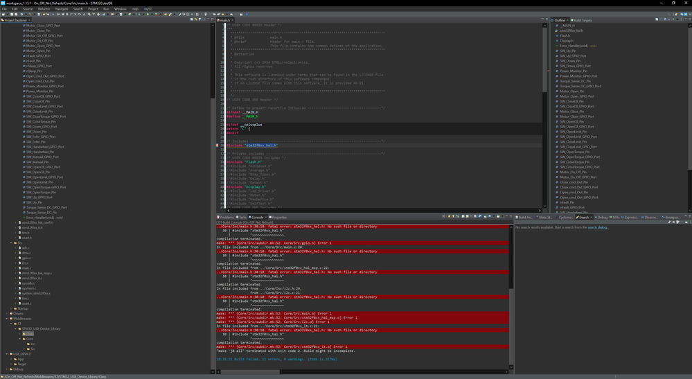Click the USB_DEVICE folder icon
692x379 pixels.
(x=10, y=354)
